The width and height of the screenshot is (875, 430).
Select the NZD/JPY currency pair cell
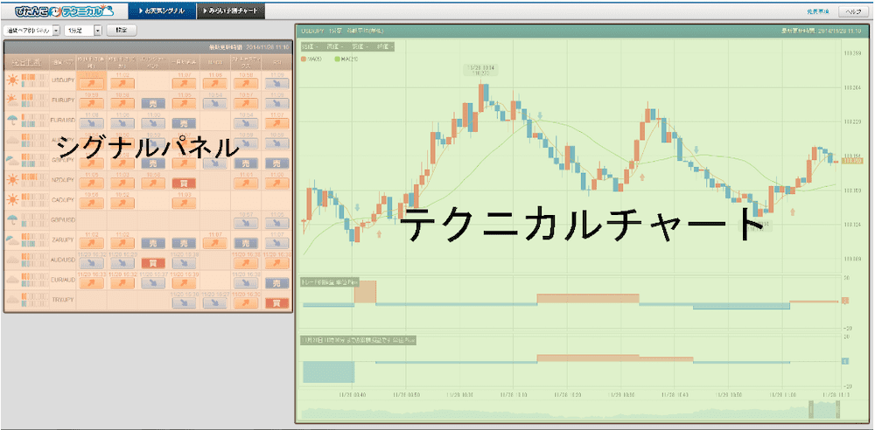[62, 179]
